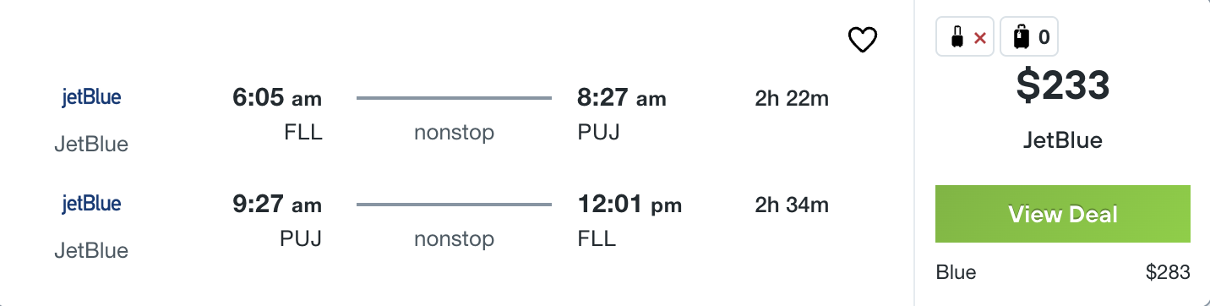Click the 6:05 am departure time
Viewport: 1210px width, 306px height.
click(277, 98)
